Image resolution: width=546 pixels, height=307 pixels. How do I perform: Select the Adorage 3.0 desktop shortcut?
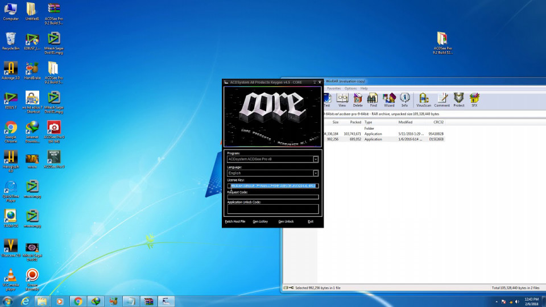[10, 71]
